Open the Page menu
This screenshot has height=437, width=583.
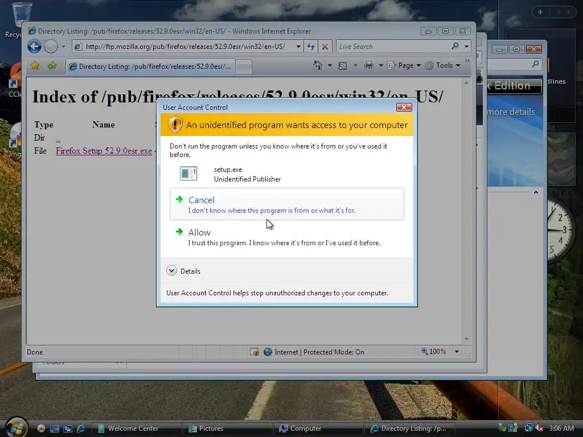tap(404, 65)
